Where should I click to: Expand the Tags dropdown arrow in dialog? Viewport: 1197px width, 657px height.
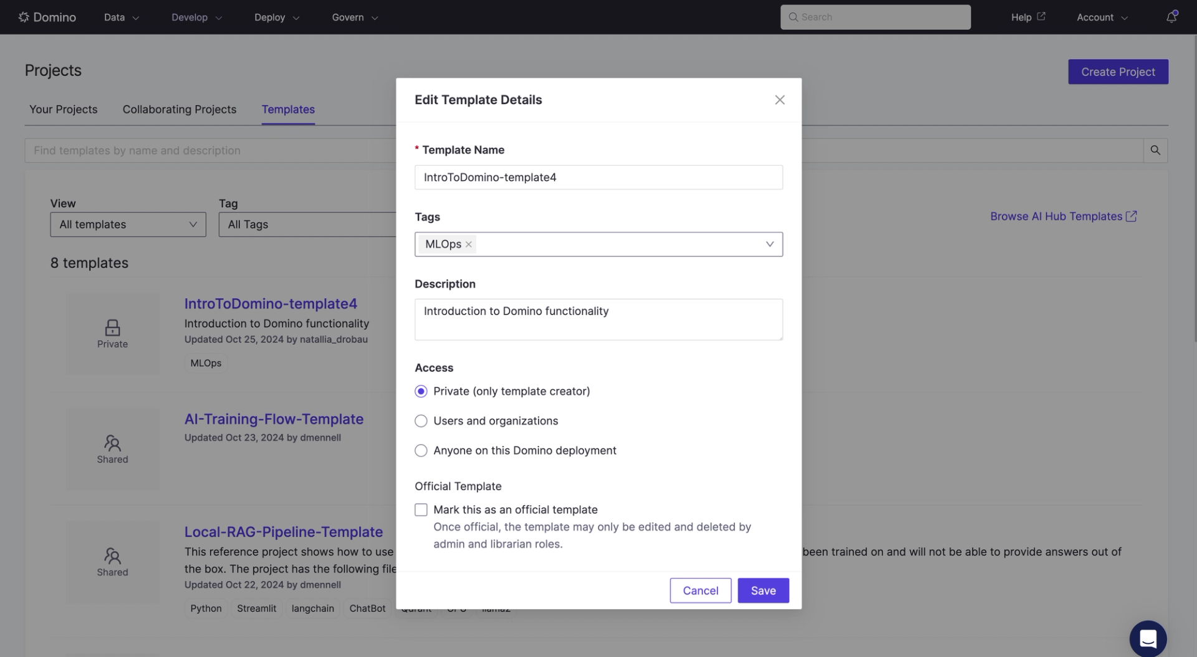770,244
